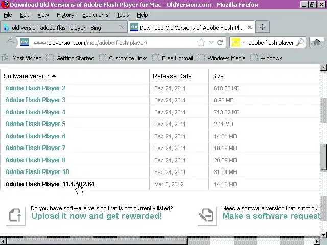Switch to the 'old version adobe flash player - Bing' tab
The height and width of the screenshot is (245, 327).
tap(63, 27)
